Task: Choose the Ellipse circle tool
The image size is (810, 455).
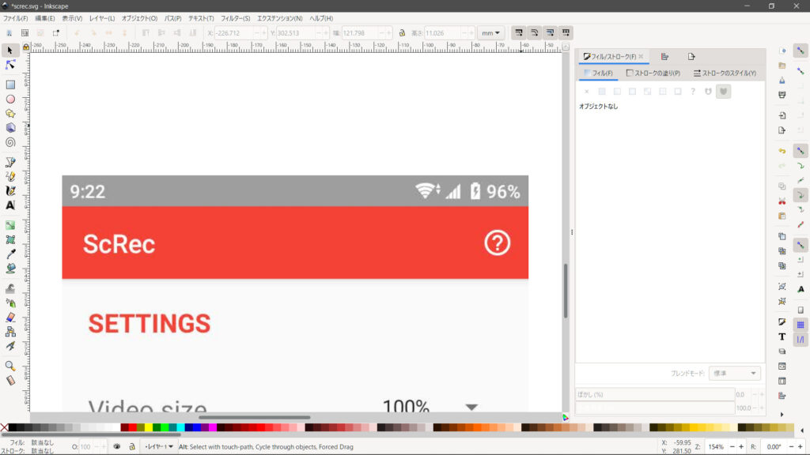Action: (9, 99)
